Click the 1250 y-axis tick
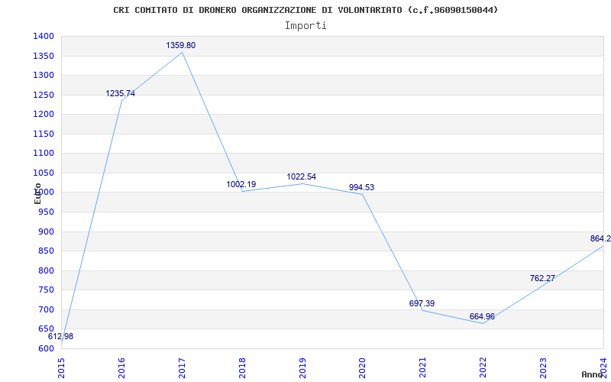Screen dimensions: 611x382 pos(44,95)
